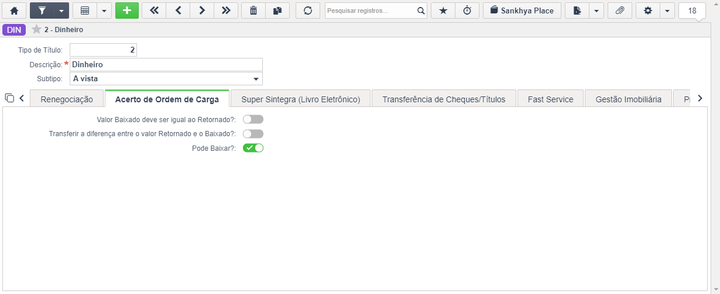Switch to the Renegociação tab
The width and height of the screenshot is (720, 294).
click(67, 99)
